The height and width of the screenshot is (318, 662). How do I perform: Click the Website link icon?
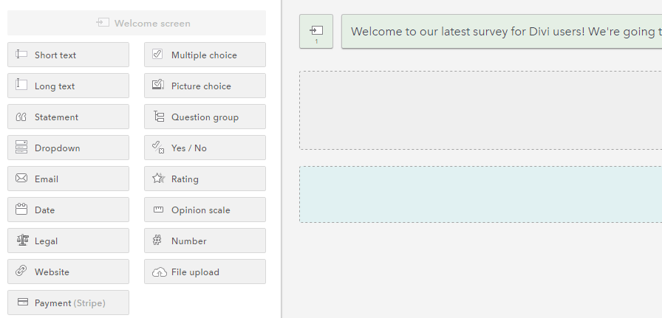coord(21,272)
